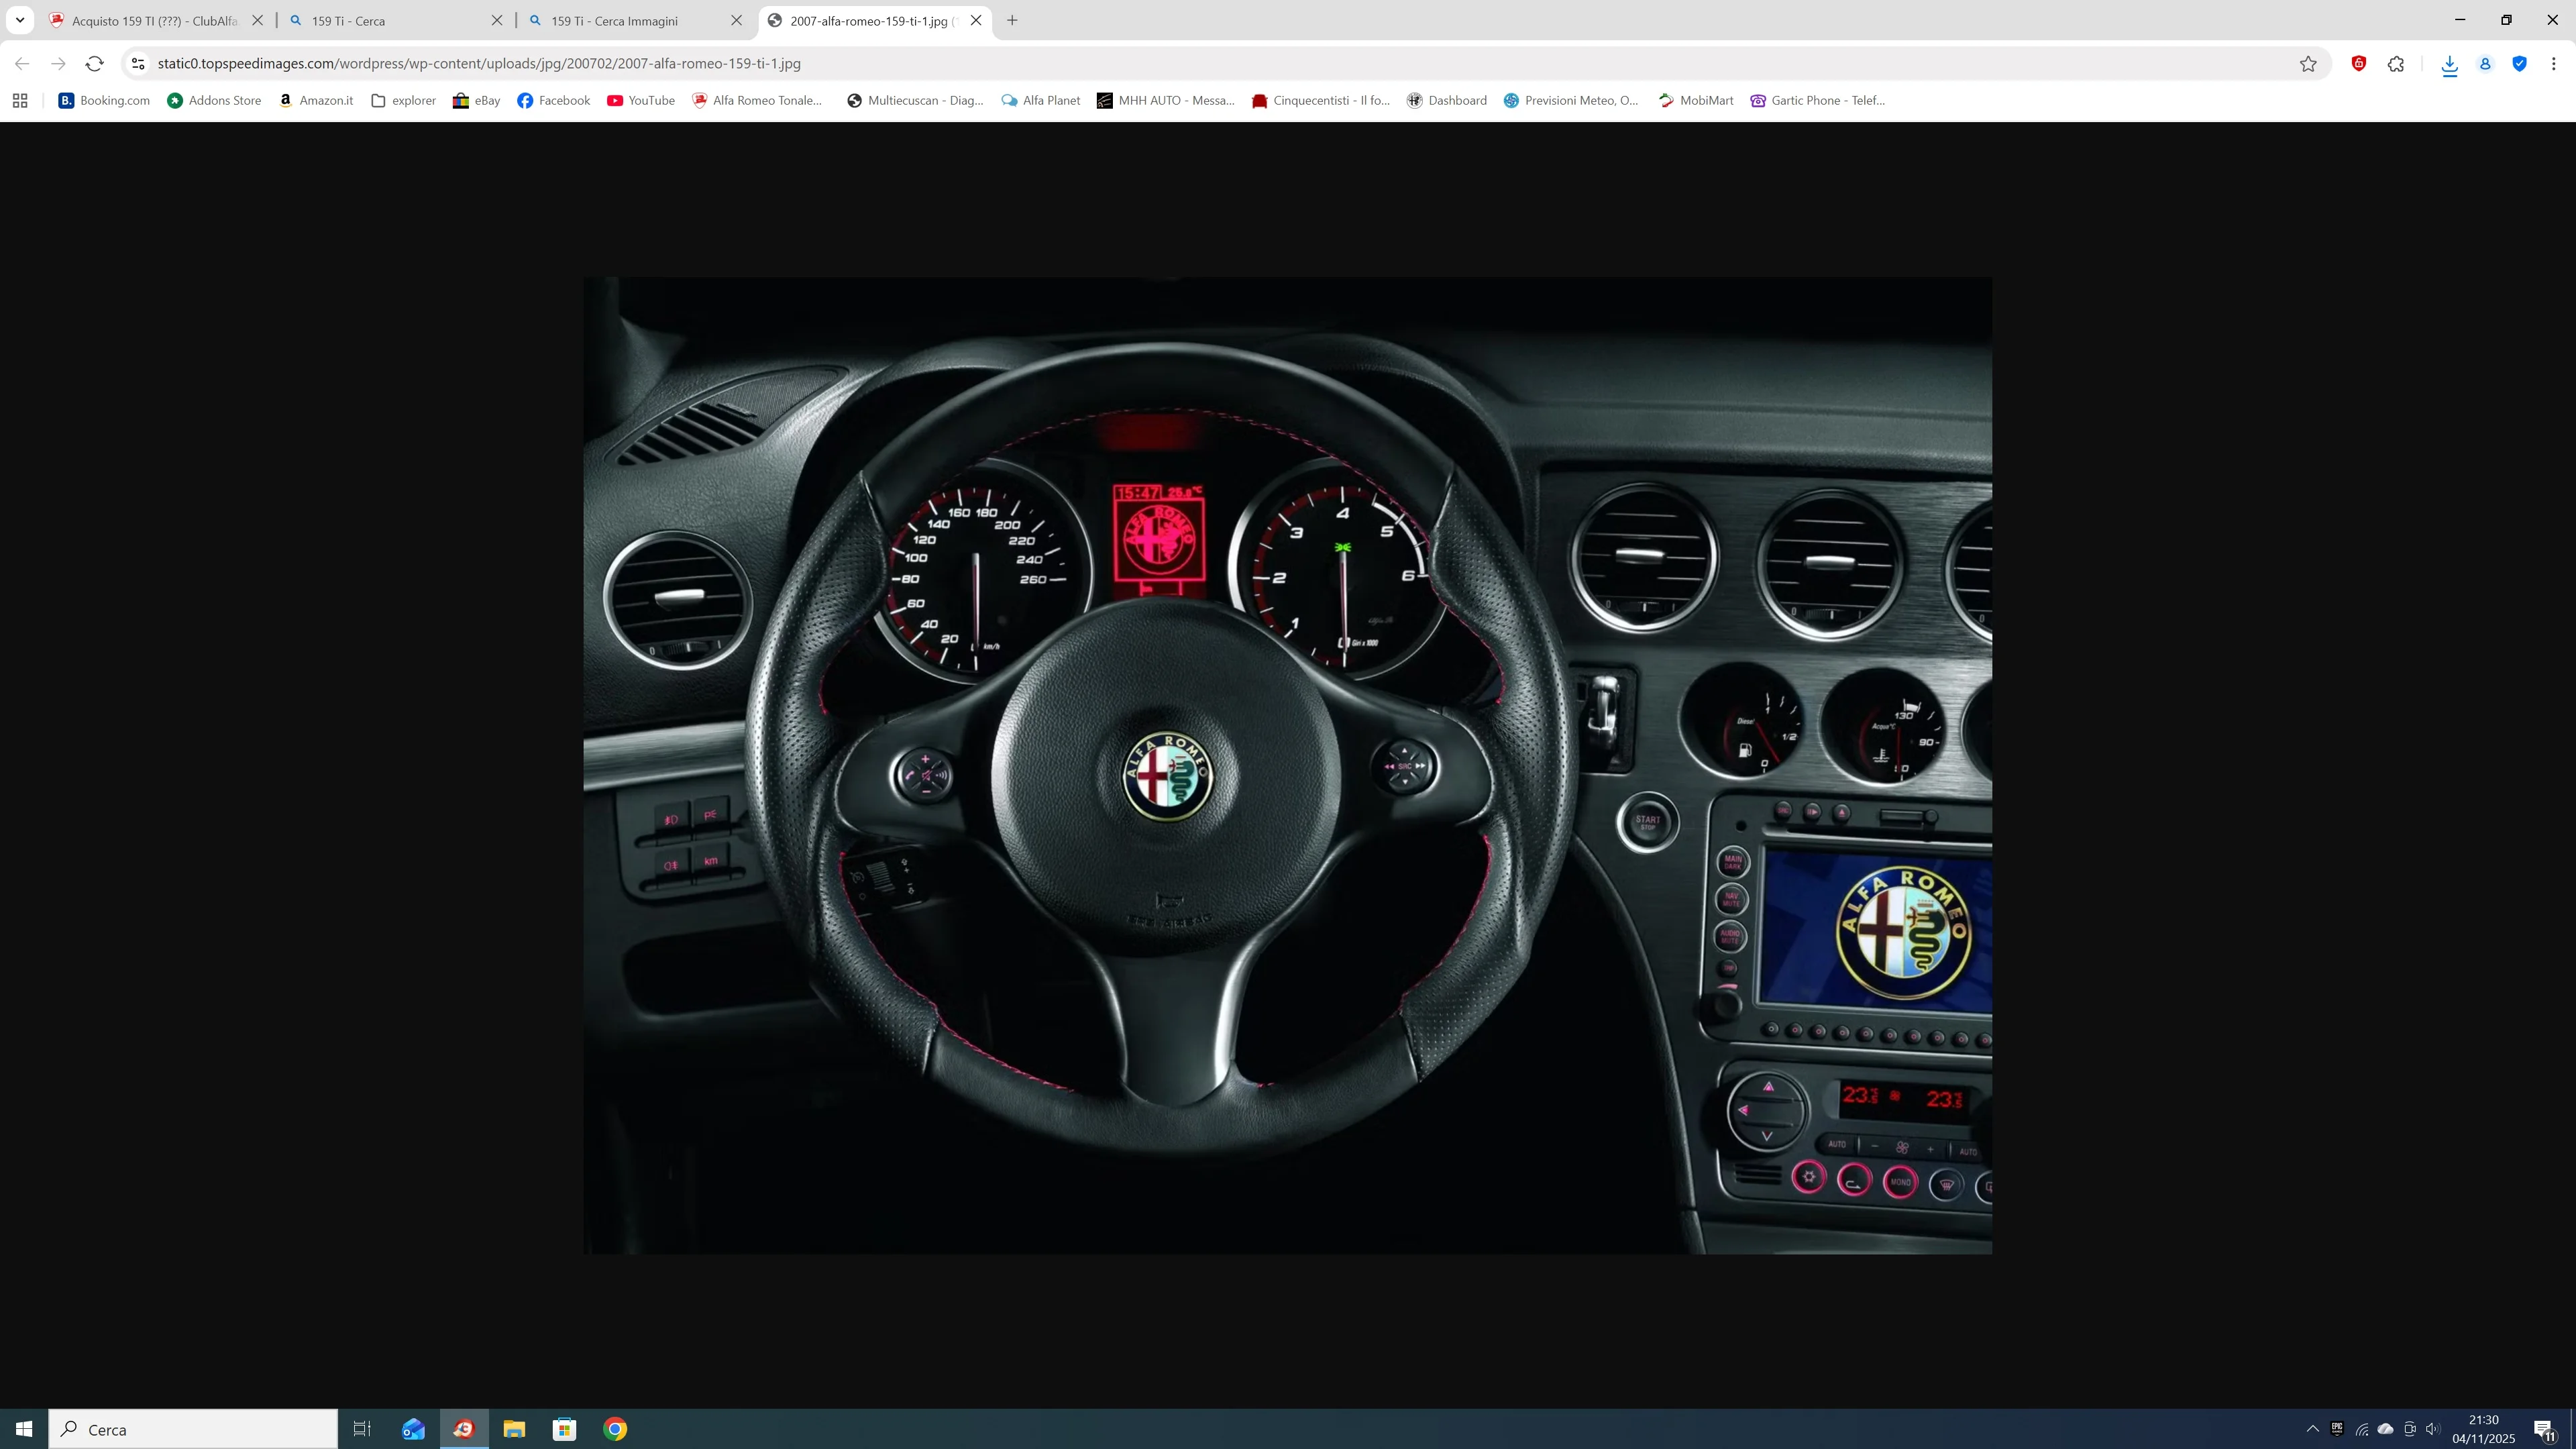Open the red ad-blocker extension

(2359, 64)
